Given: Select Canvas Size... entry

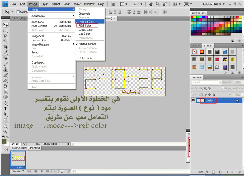Looking at the screenshot, I should tap(52, 40).
